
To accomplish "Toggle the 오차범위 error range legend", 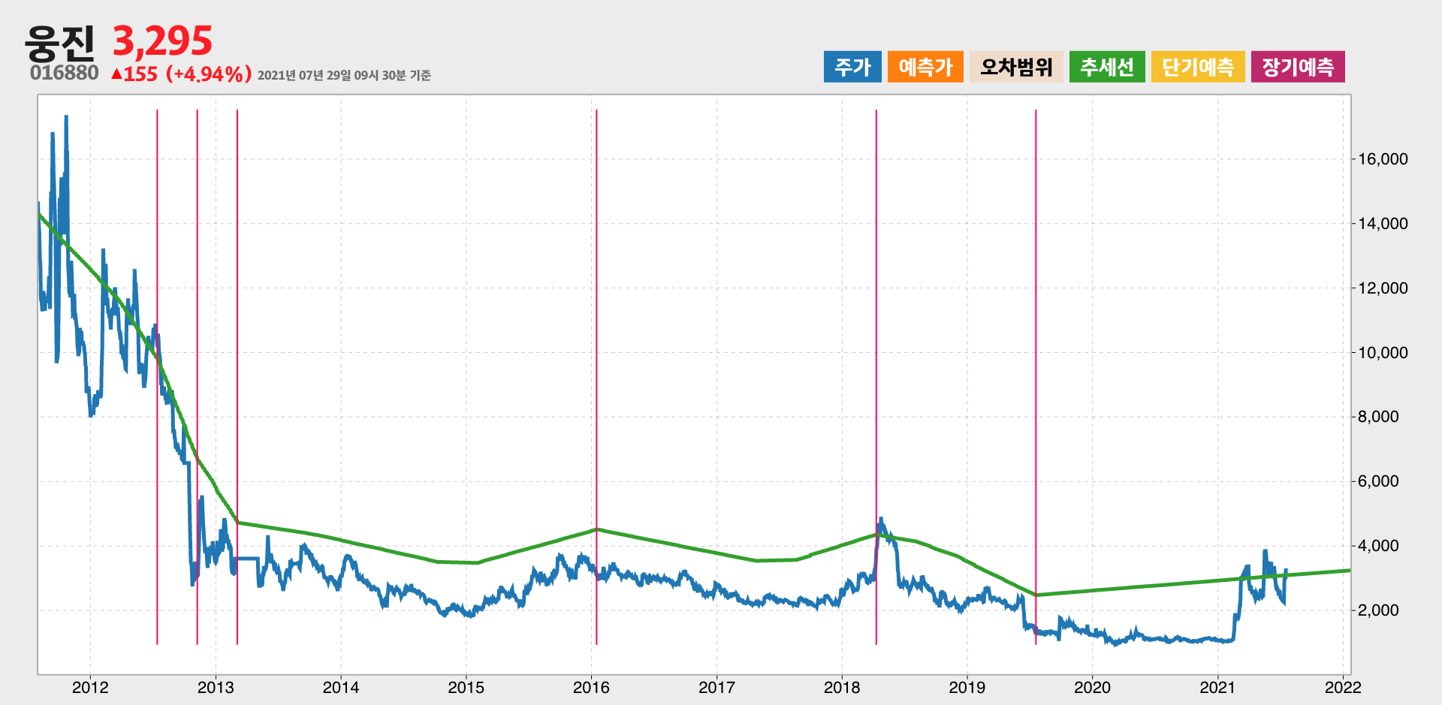I will pyautogui.click(x=1016, y=67).
